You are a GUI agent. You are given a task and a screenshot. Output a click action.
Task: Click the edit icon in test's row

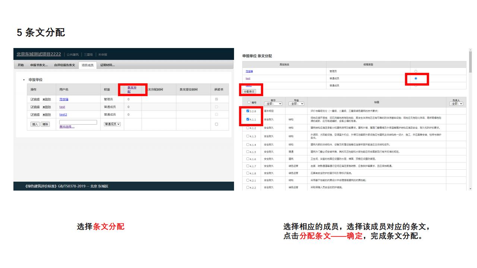coord(35,107)
